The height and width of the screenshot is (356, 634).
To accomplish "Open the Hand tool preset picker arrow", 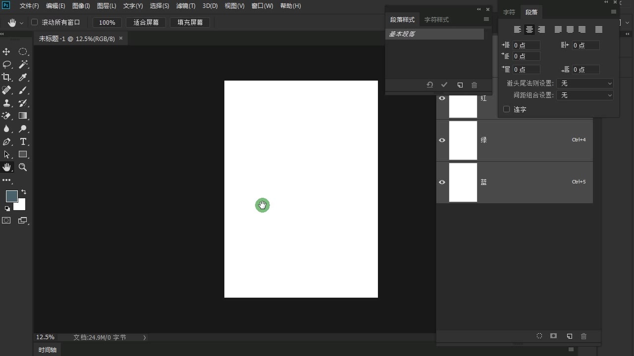I will pyautogui.click(x=21, y=23).
